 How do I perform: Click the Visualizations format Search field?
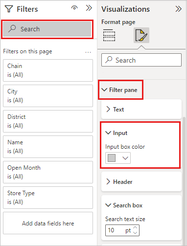[141, 60]
